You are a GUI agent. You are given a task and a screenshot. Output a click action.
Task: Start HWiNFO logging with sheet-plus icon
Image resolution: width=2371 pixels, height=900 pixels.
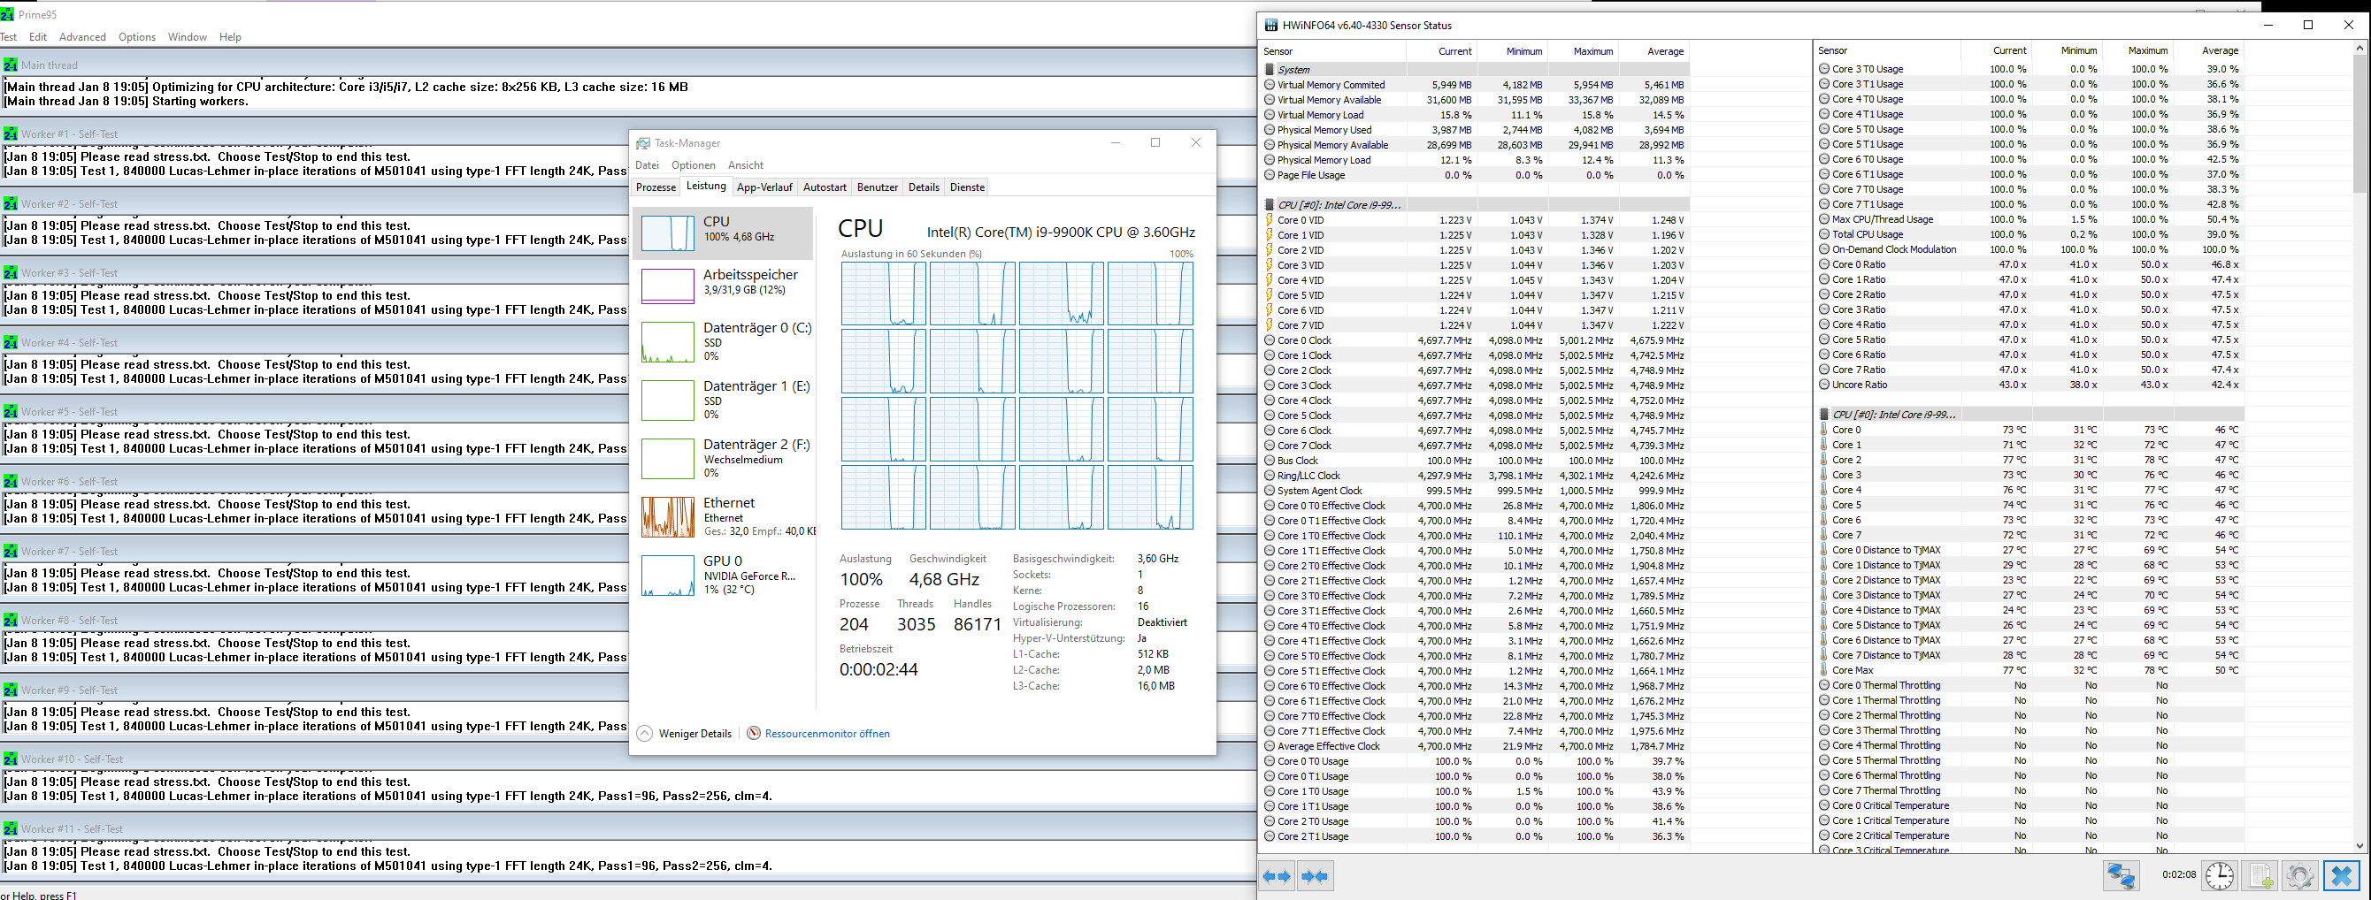pos(2260,875)
